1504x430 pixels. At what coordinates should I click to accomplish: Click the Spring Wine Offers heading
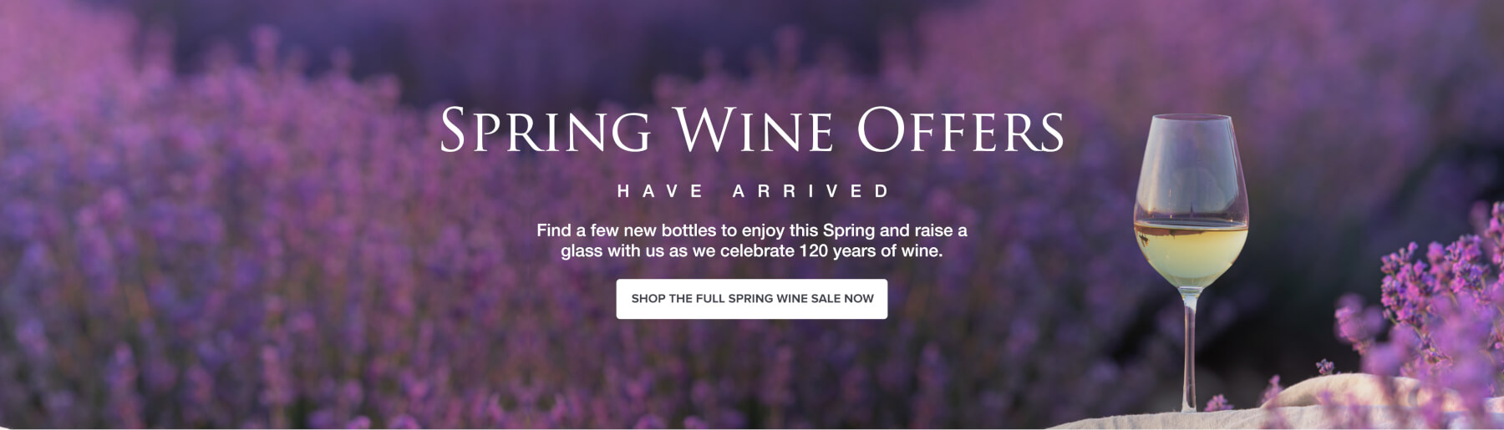point(751,131)
